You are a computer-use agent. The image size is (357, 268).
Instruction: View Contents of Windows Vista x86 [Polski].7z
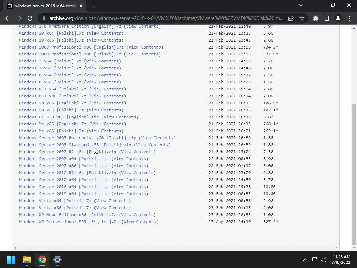[x=113, y=208]
